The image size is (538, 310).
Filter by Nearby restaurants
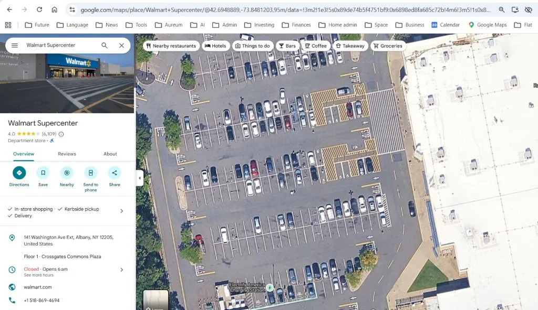(171, 46)
